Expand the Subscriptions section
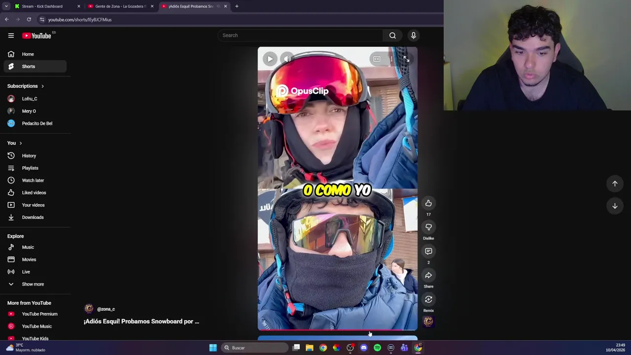 coord(26,86)
